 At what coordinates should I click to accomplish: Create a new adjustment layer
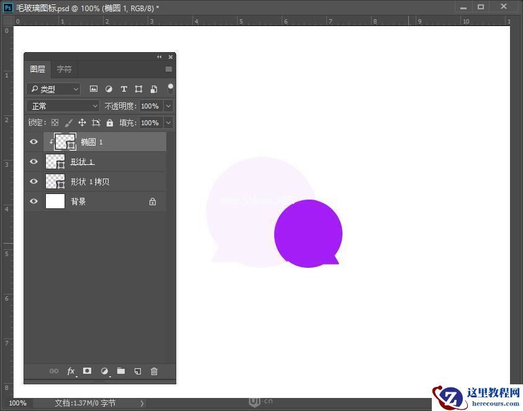tap(104, 371)
